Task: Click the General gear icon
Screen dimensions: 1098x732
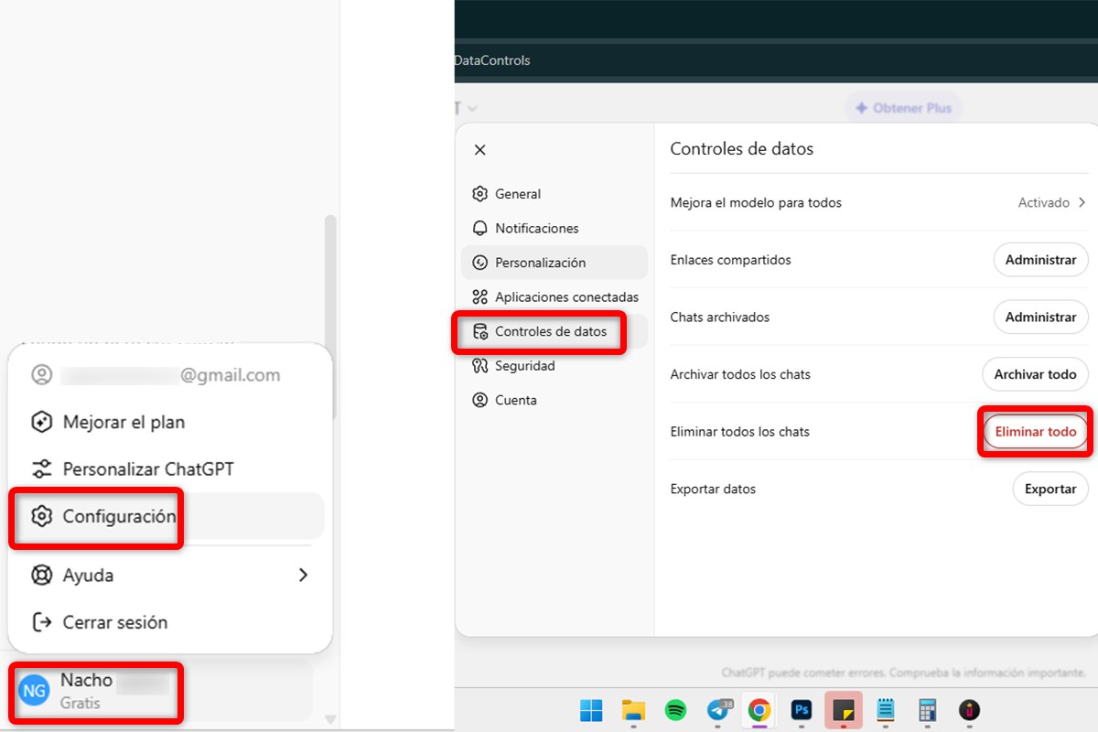Action: (480, 194)
